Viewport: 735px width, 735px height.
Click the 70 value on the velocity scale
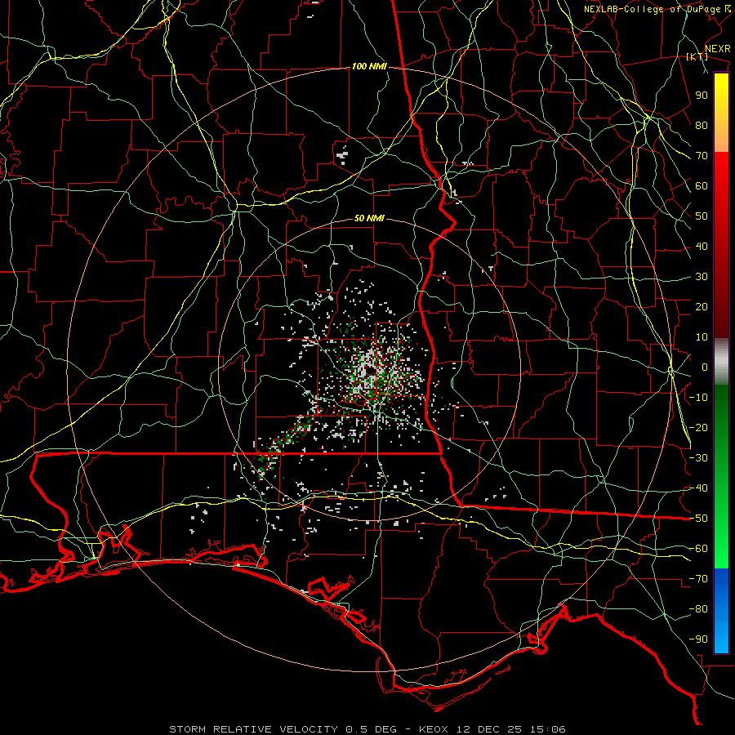point(702,156)
